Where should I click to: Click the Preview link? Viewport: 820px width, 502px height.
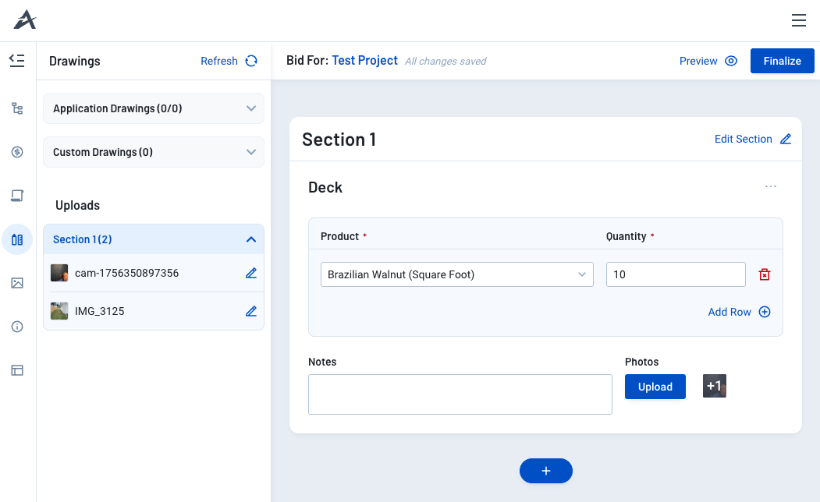(698, 61)
